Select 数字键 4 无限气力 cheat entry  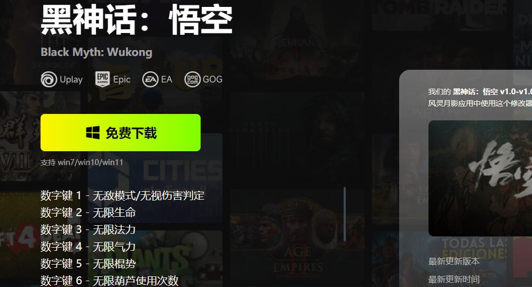88,247
